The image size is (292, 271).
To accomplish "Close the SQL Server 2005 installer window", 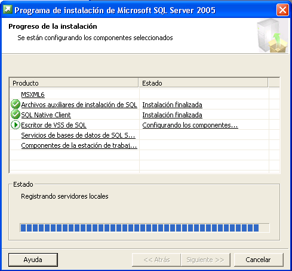I will point(282,10).
